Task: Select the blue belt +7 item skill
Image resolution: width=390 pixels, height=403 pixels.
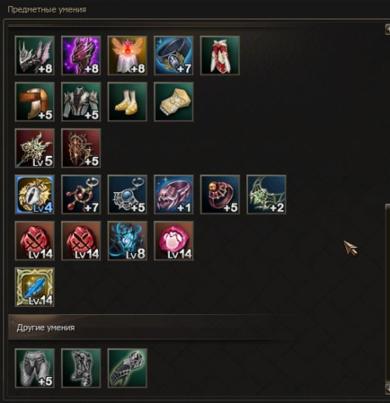Action: [173, 56]
